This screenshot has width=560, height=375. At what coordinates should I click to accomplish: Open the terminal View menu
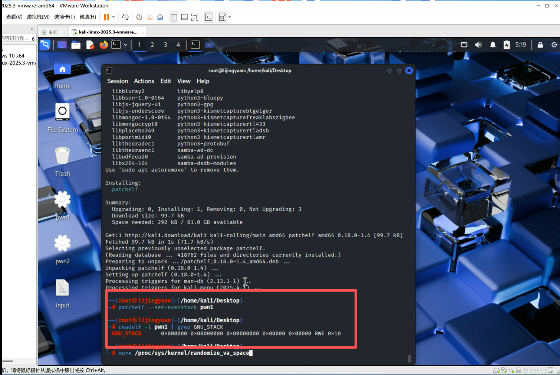[x=184, y=81]
